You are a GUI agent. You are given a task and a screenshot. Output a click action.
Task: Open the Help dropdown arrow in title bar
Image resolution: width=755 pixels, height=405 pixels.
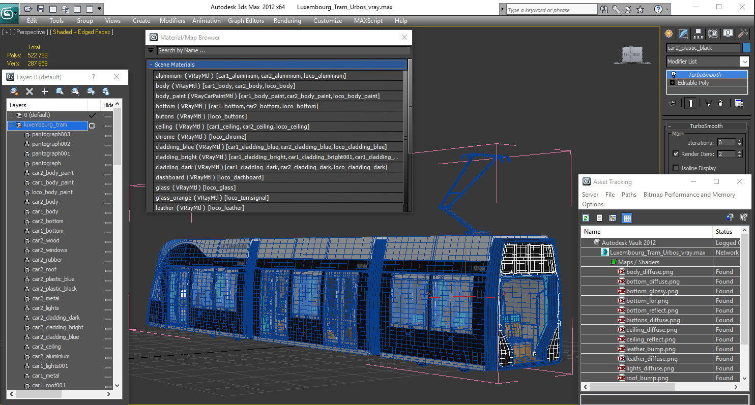667,9
